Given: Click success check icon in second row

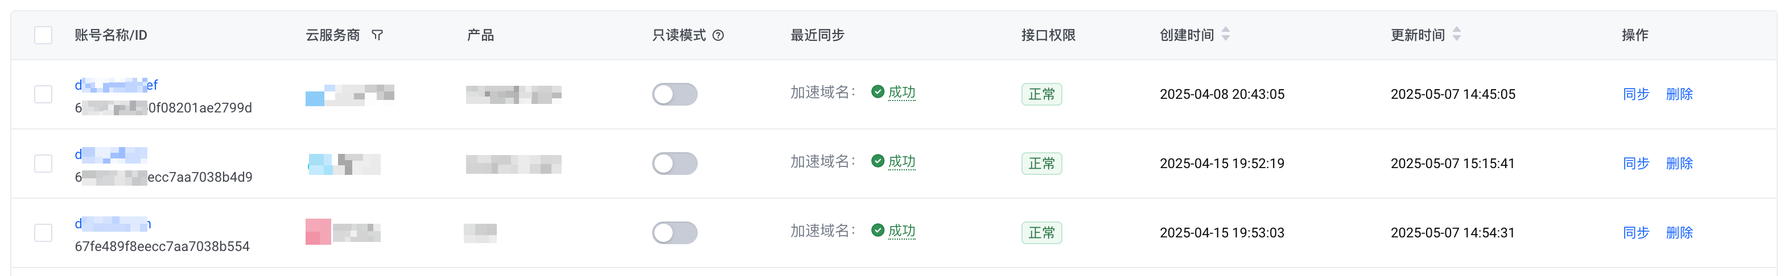Looking at the screenshot, I should 878,161.
